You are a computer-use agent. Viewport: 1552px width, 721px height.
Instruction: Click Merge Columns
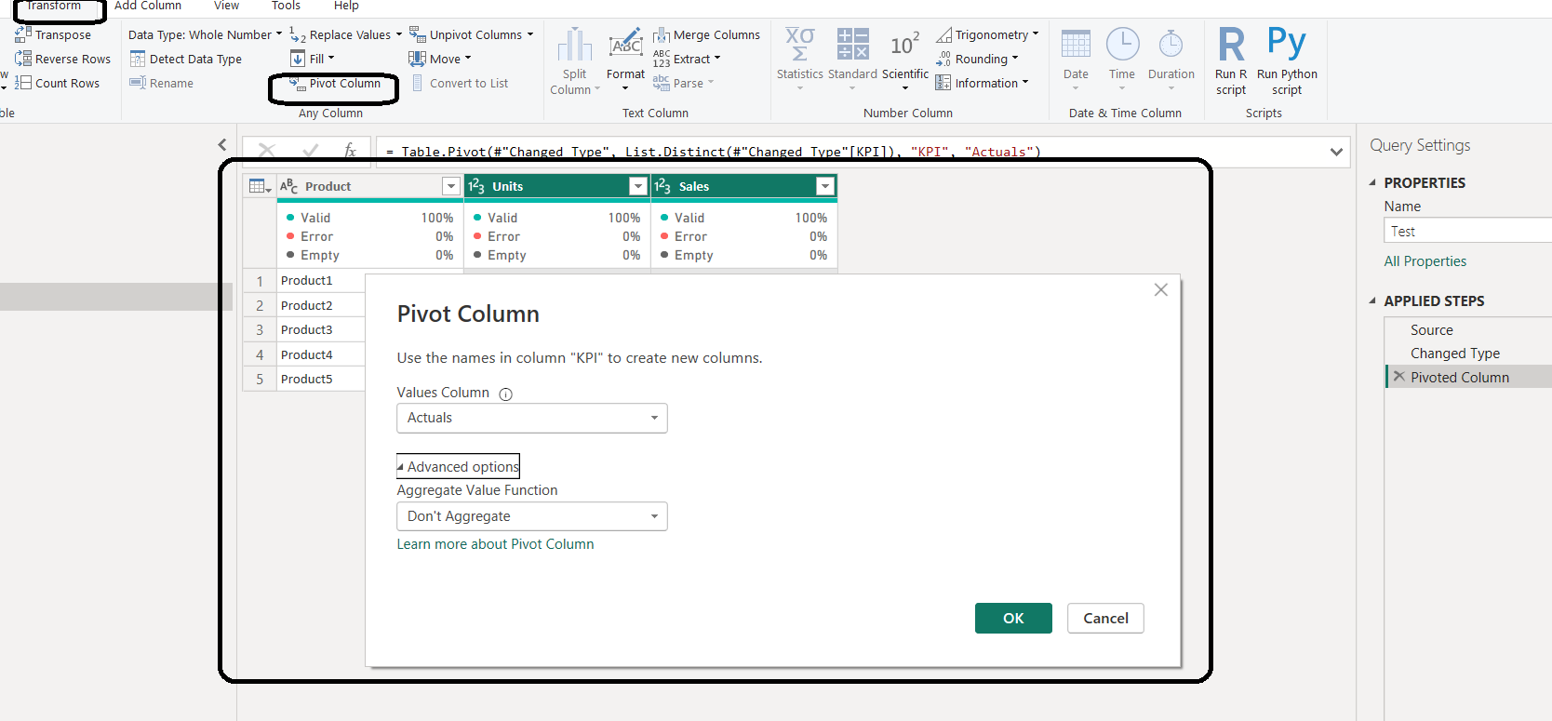click(x=706, y=34)
